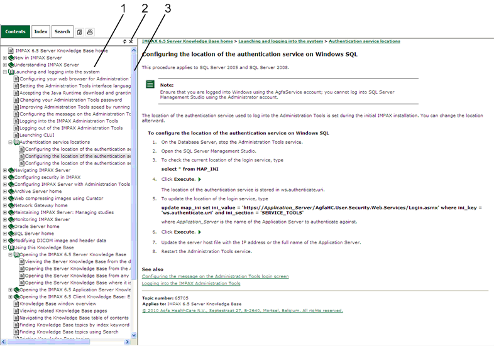This screenshot has height=346, width=494.
Task: Switch to the Contents tab
Action: point(15,31)
